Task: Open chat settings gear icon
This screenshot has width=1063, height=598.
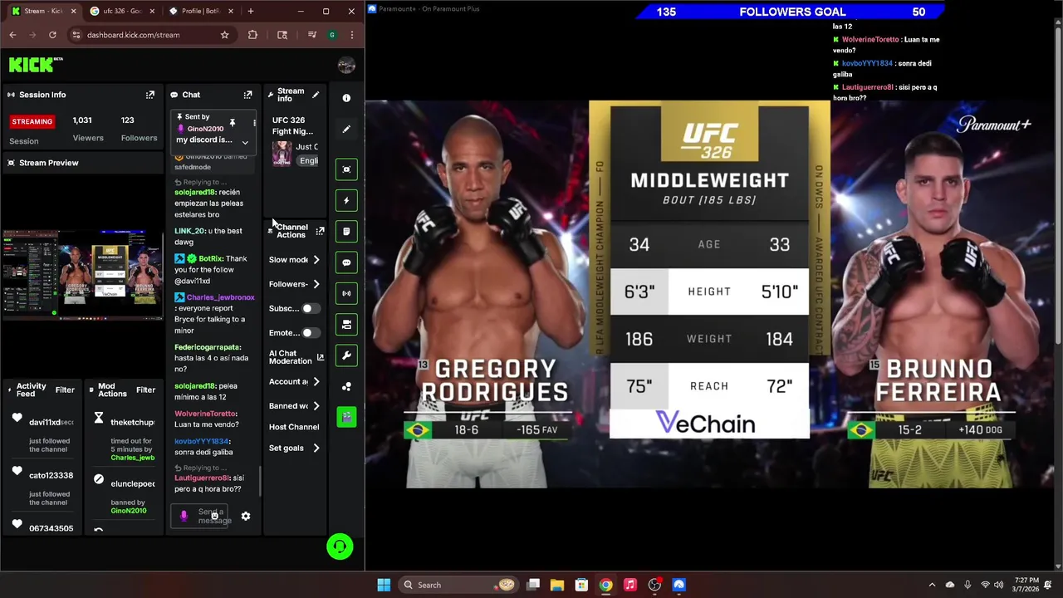Action: [x=245, y=516]
